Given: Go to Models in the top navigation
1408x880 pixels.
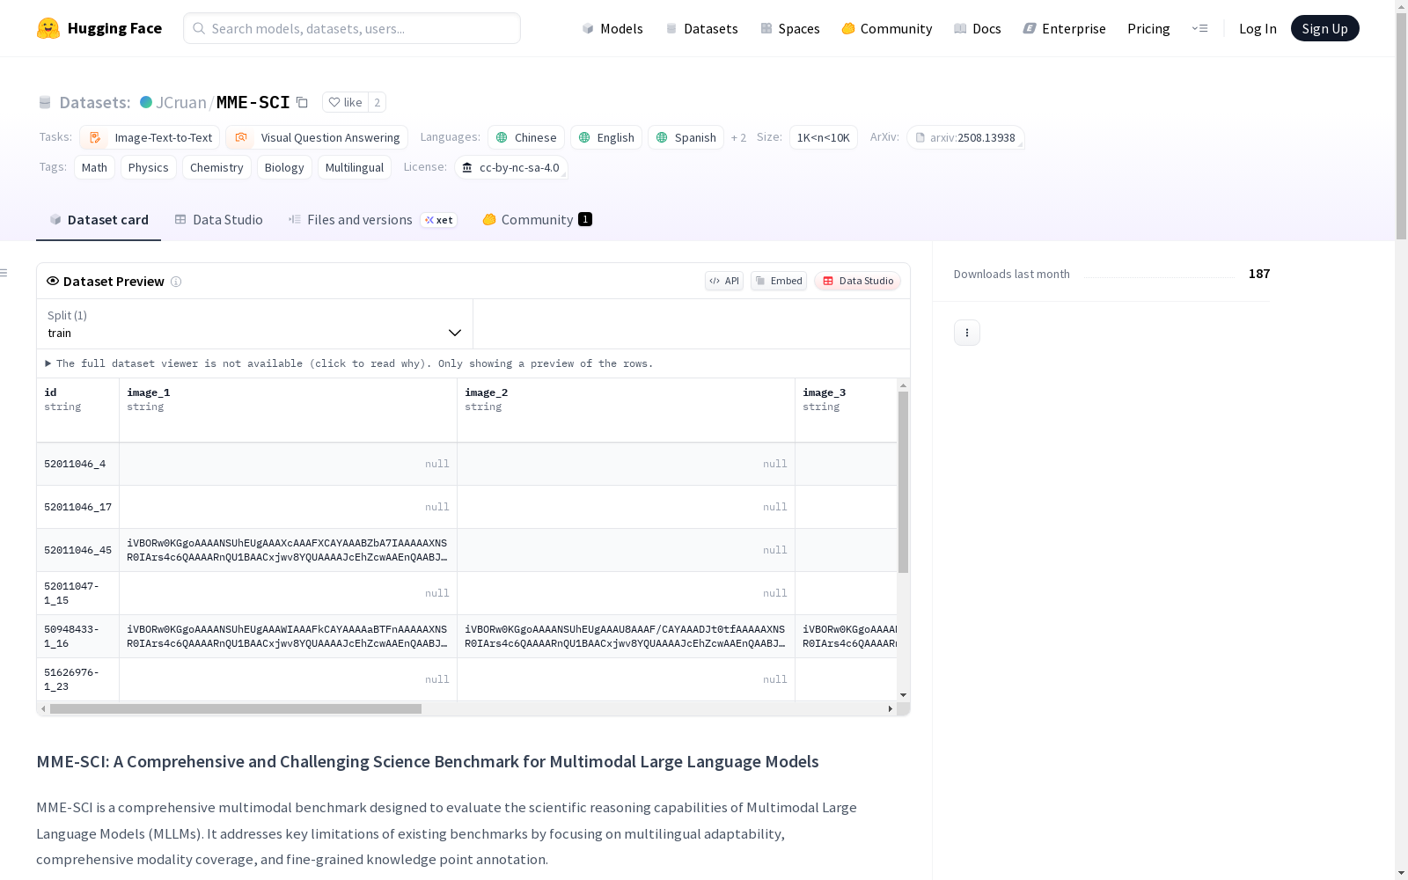Looking at the screenshot, I should pyautogui.click(x=612, y=28).
